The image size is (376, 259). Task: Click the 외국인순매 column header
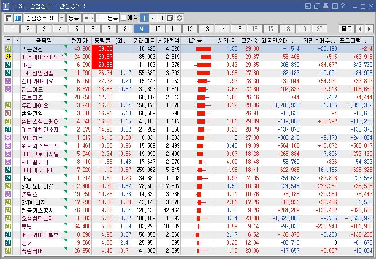(x=280, y=41)
